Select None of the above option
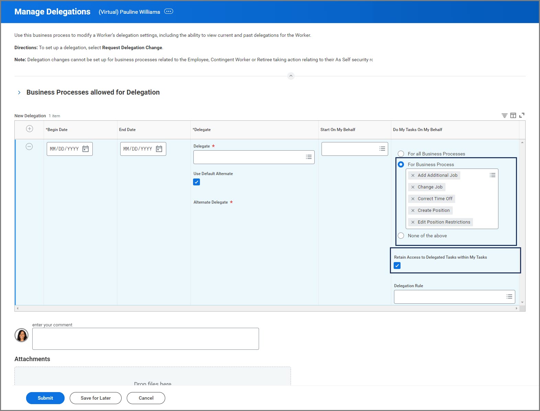 [401, 236]
